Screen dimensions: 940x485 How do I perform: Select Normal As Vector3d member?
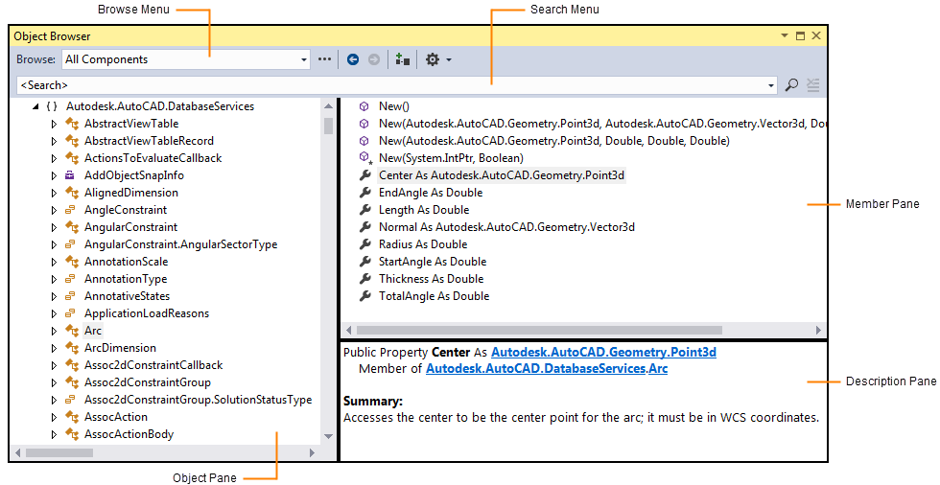[506, 227]
